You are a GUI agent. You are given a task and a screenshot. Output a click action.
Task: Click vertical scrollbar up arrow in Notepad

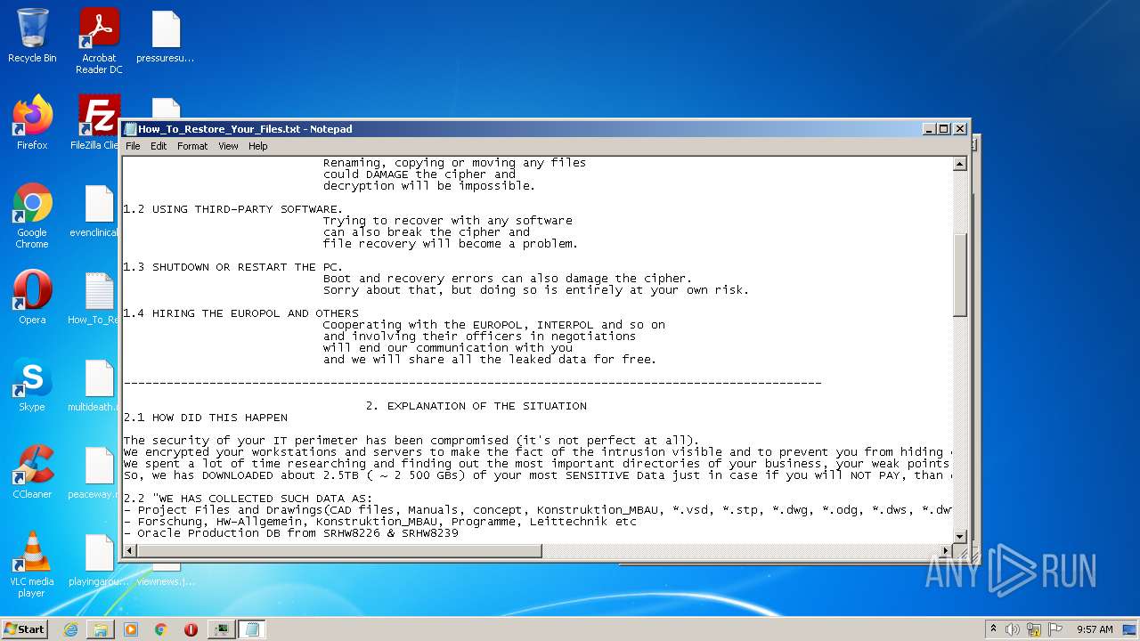(x=960, y=164)
